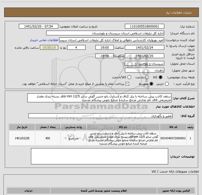Image resolution: width=202 pixels, height=195 pixels.
Task: Select row number 1 cell
Action: (x=190, y=138)
